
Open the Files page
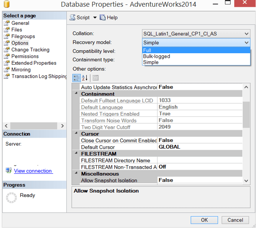[x=17, y=30]
